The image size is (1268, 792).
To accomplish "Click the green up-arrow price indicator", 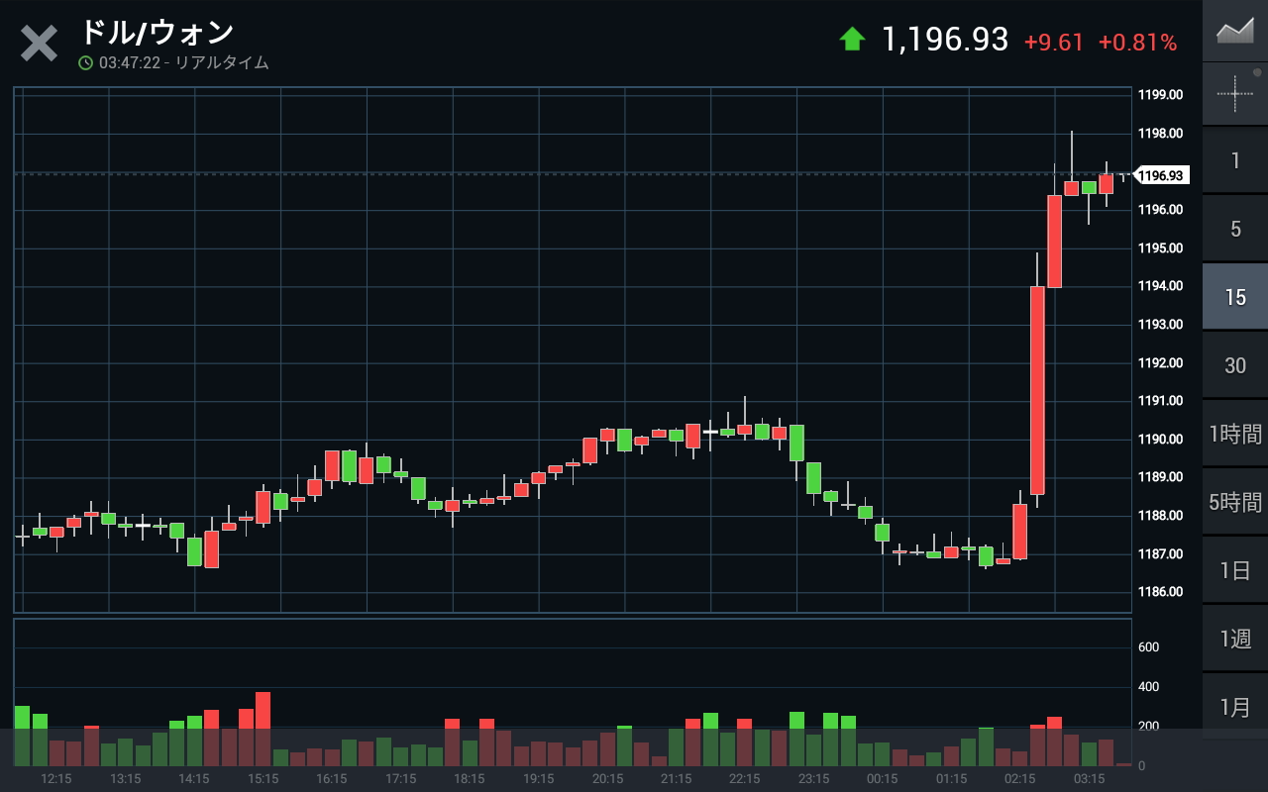I will point(852,40).
